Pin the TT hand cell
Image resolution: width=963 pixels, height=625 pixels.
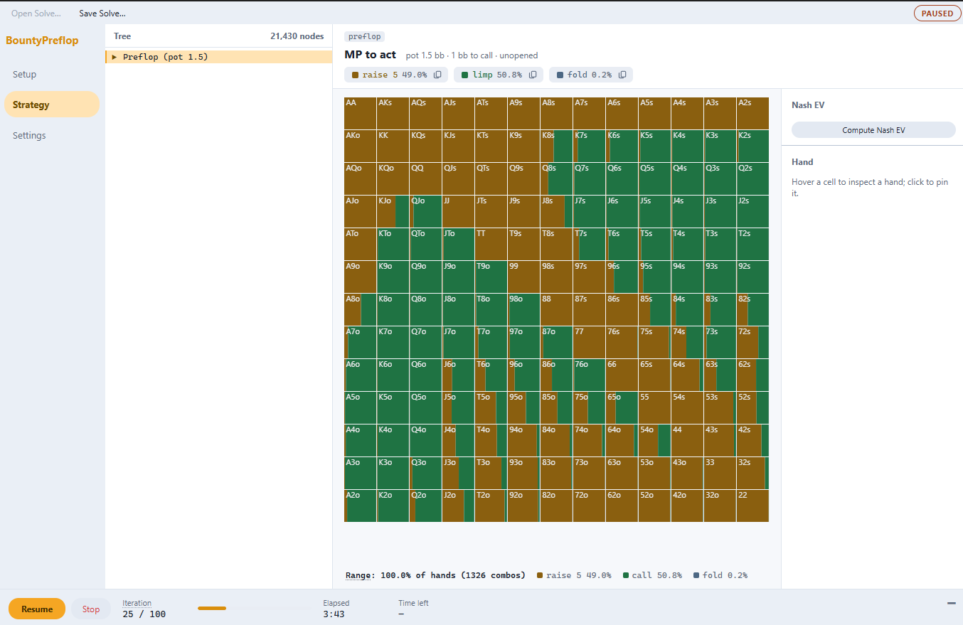point(491,244)
